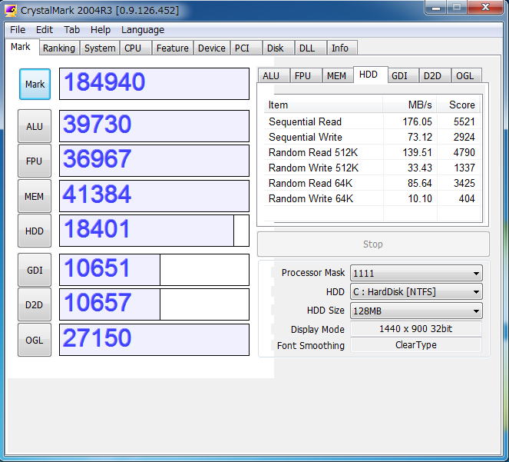This screenshot has width=509, height=462.
Task: Start the OGL benchmark button
Action: coord(35,340)
